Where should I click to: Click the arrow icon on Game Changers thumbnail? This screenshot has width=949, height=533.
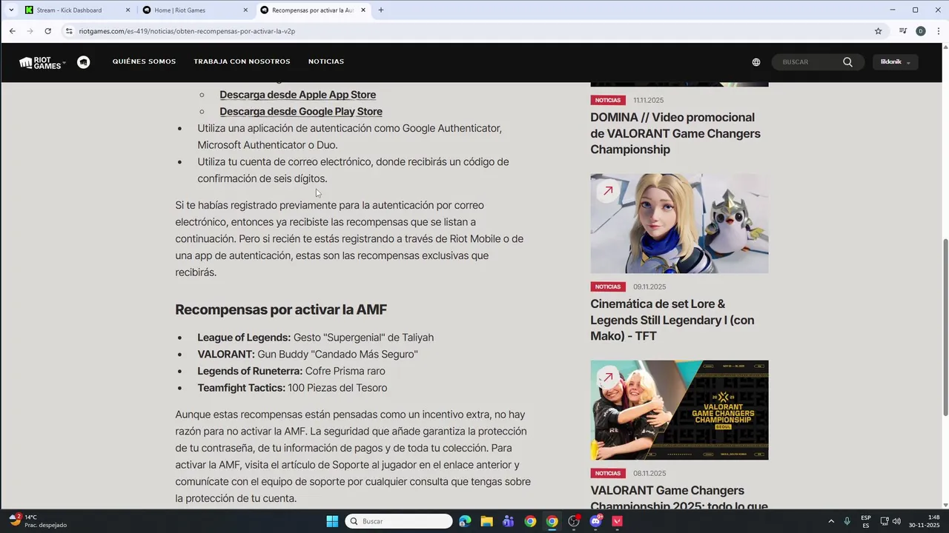pyautogui.click(x=608, y=378)
